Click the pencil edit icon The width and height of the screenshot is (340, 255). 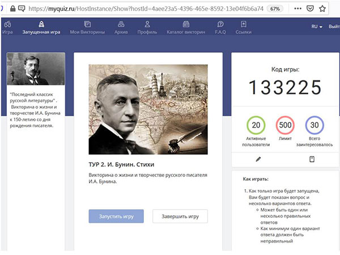point(258,159)
